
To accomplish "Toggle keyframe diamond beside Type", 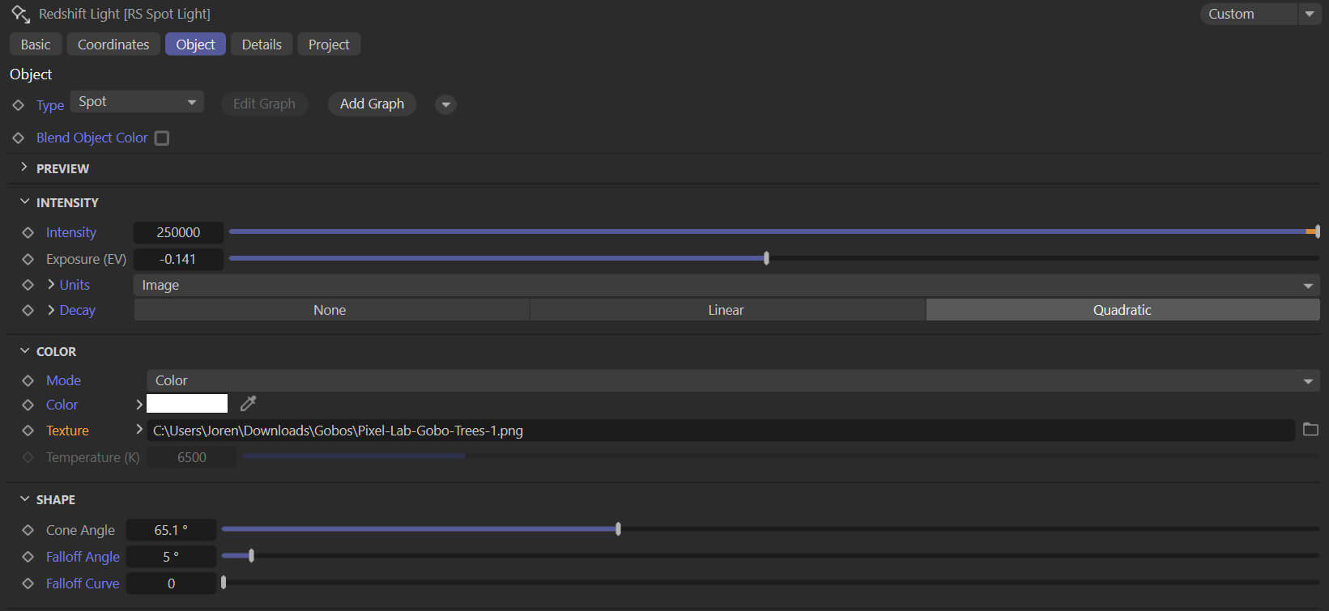I will [18, 105].
